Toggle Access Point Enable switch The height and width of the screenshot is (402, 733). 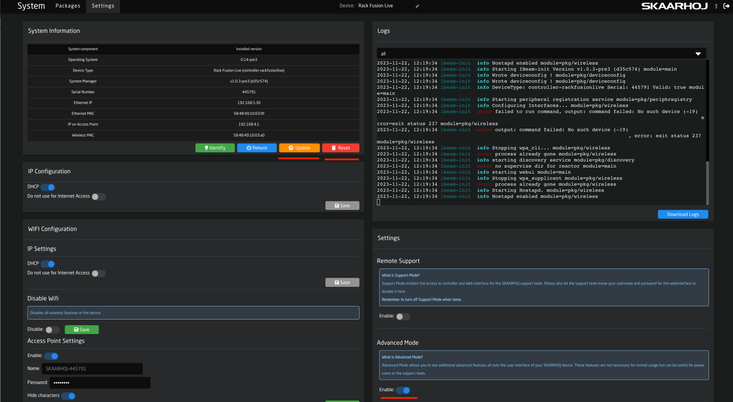click(x=51, y=356)
